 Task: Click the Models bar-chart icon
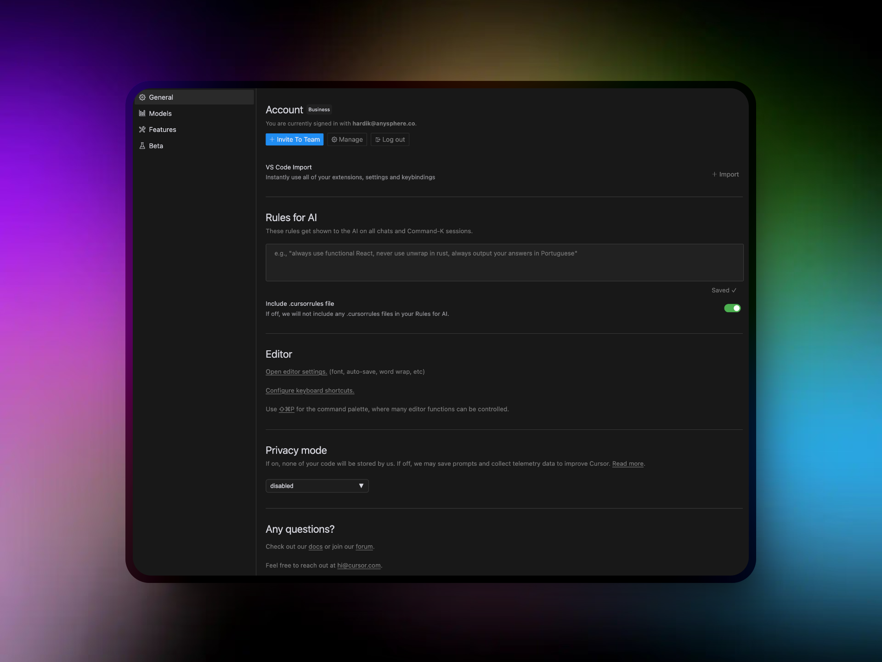(x=142, y=114)
